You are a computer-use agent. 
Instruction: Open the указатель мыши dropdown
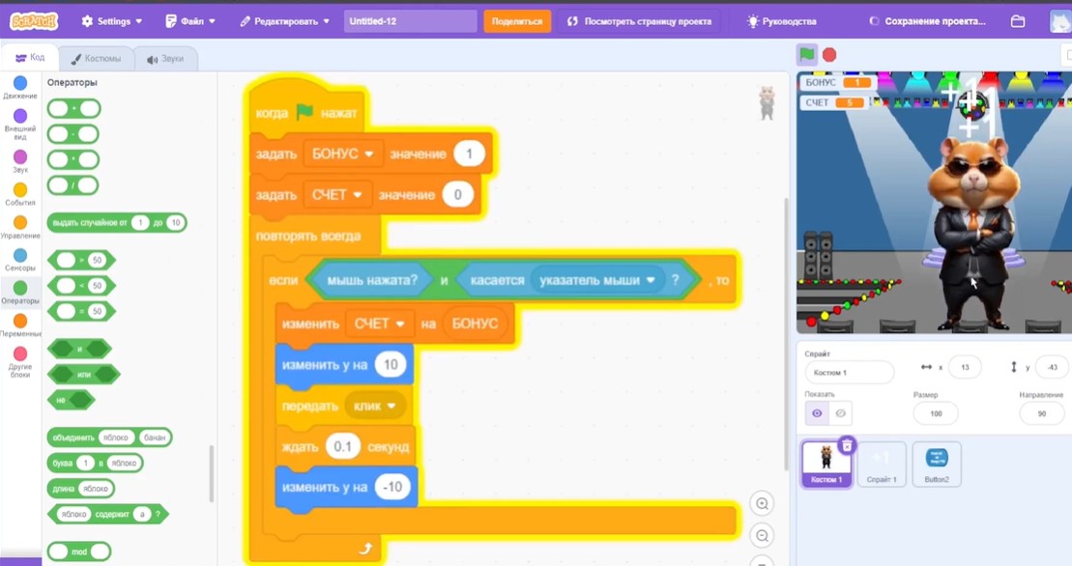[x=597, y=280]
